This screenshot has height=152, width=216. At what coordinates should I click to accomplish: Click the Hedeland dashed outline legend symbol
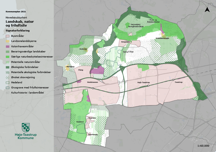(x=8, y=83)
